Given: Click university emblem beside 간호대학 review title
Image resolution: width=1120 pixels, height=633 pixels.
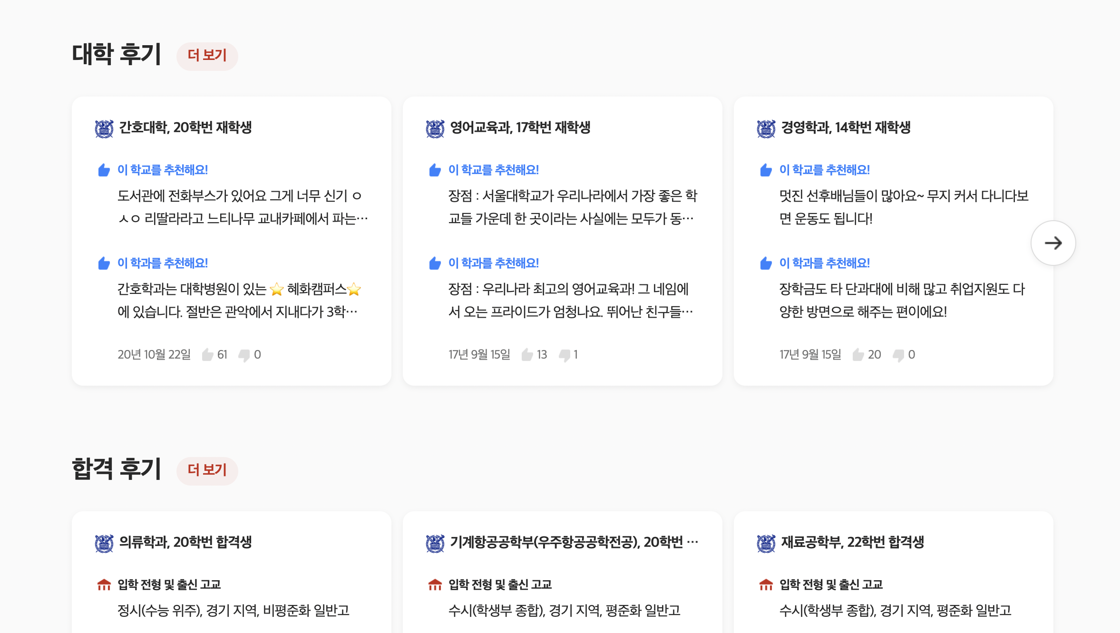Looking at the screenshot, I should click(104, 128).
